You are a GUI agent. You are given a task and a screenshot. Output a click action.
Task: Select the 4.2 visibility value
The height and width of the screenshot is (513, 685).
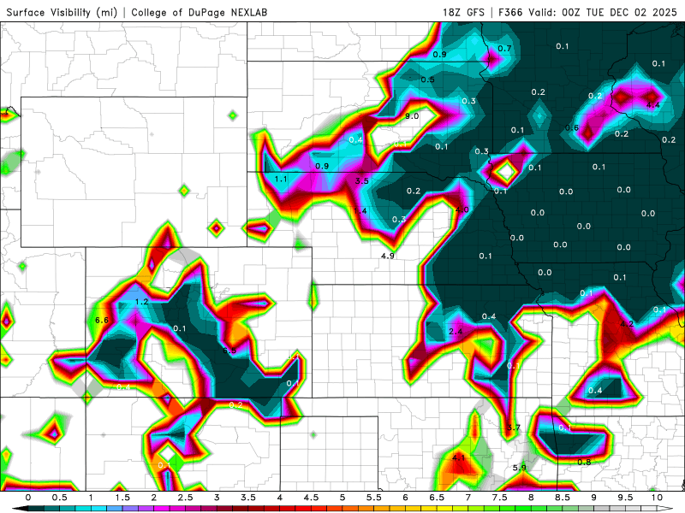(x=627, y=324)
